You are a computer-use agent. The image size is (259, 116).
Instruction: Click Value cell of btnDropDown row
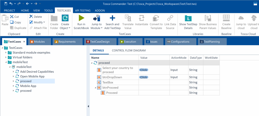click(154, 77)
